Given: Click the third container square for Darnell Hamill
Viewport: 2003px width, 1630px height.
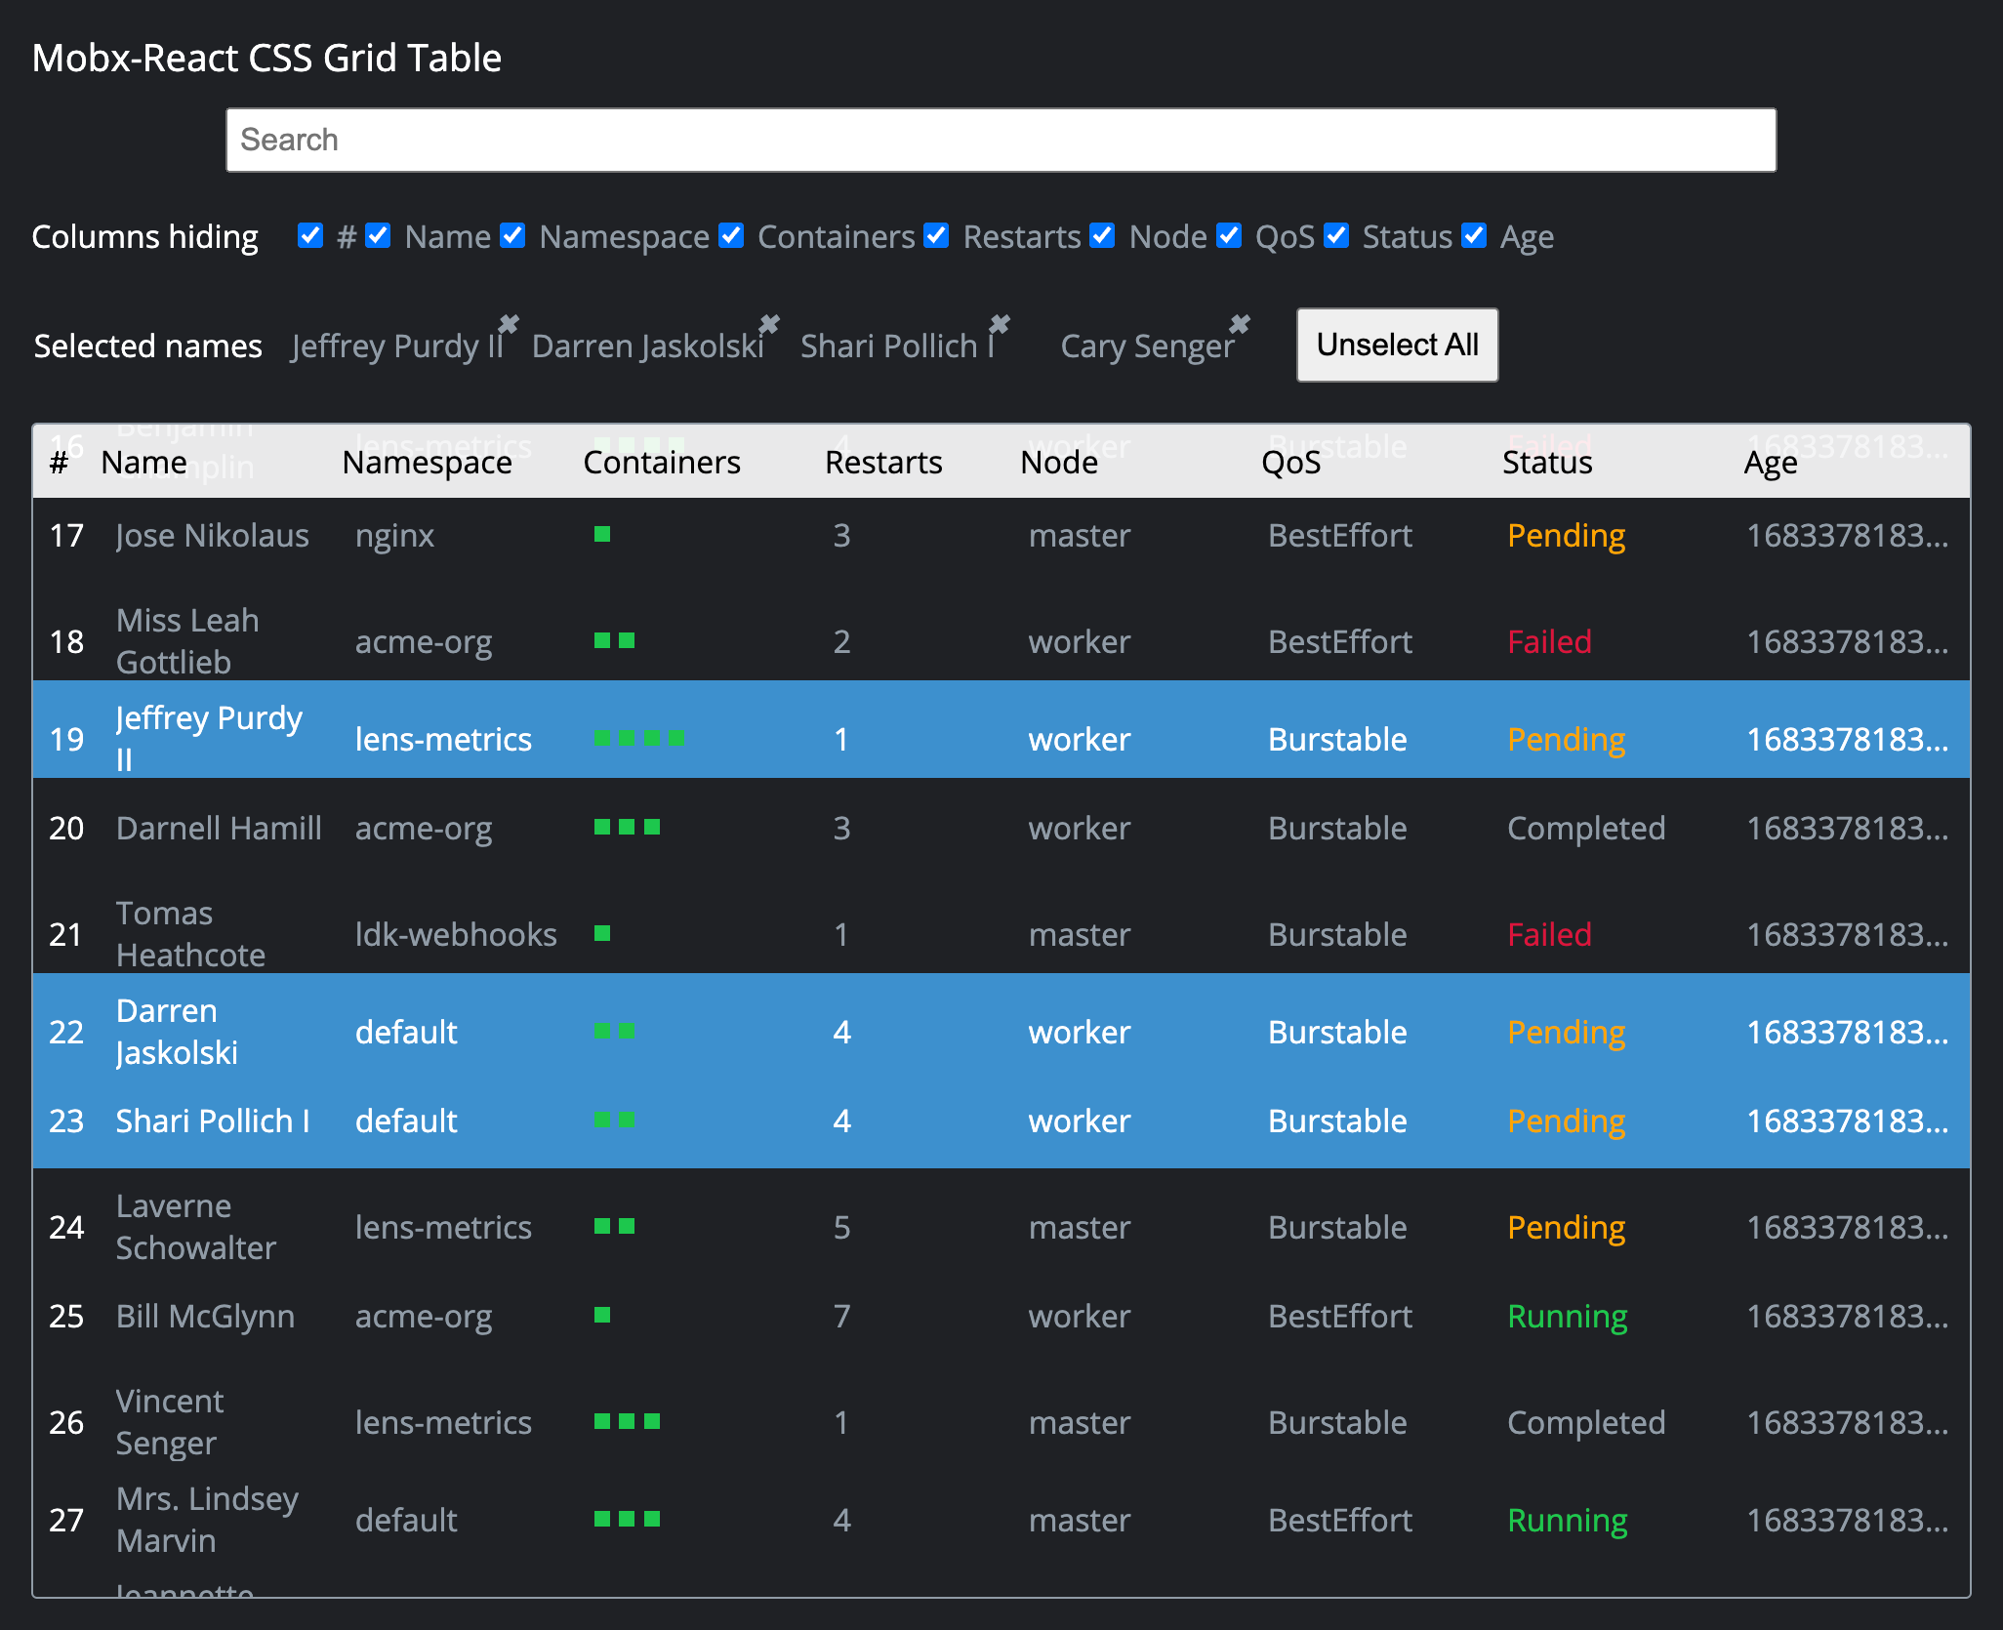Looking at the screenshot, I should (652, 827).
